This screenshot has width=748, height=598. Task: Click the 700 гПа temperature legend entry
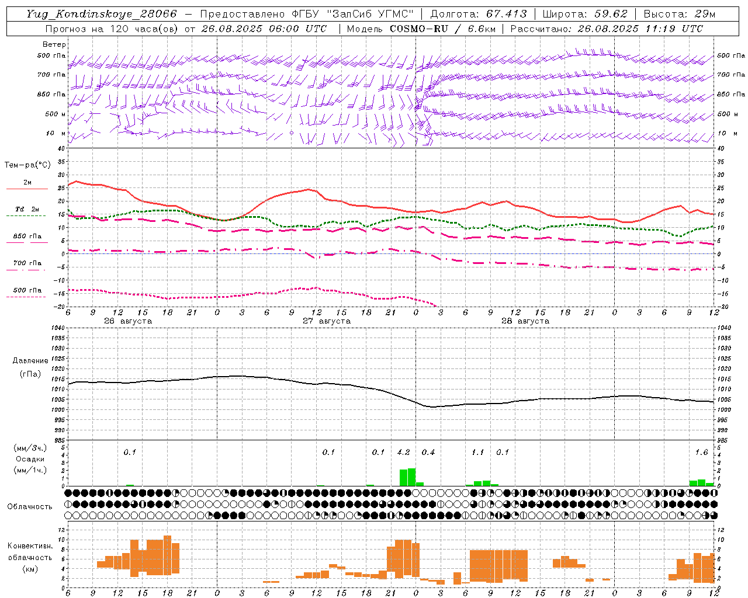[27, 263]
